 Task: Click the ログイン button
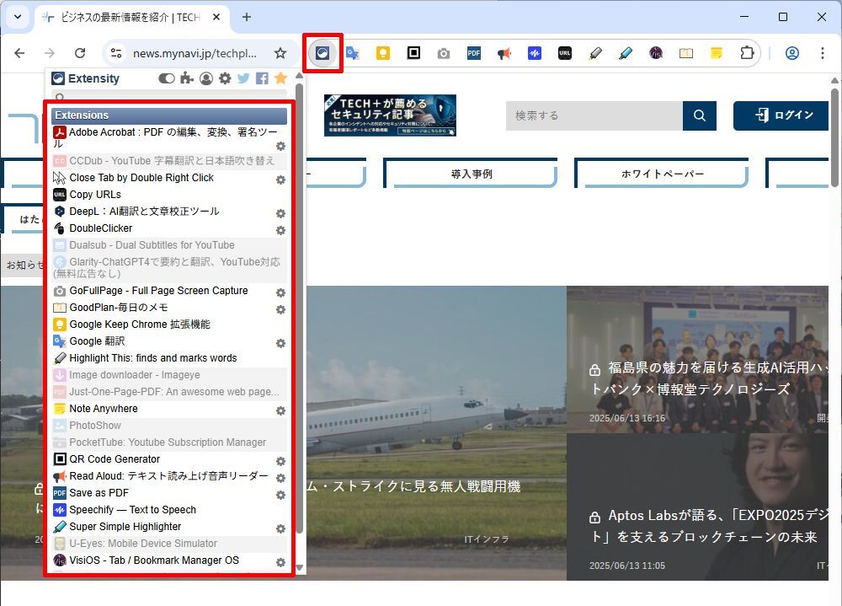pyautogui.click(x=781, y=115)
